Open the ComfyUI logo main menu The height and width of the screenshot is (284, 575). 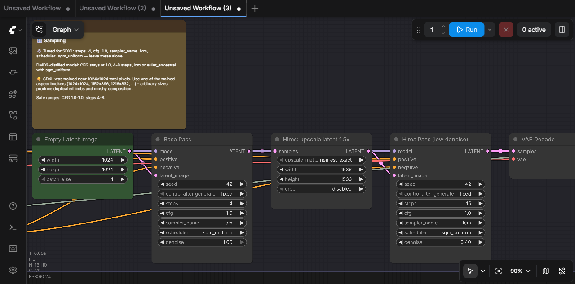coord(13,30)
